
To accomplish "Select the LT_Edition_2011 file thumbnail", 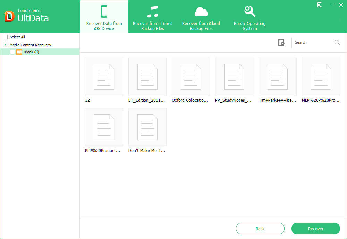I will click(147, 77).
